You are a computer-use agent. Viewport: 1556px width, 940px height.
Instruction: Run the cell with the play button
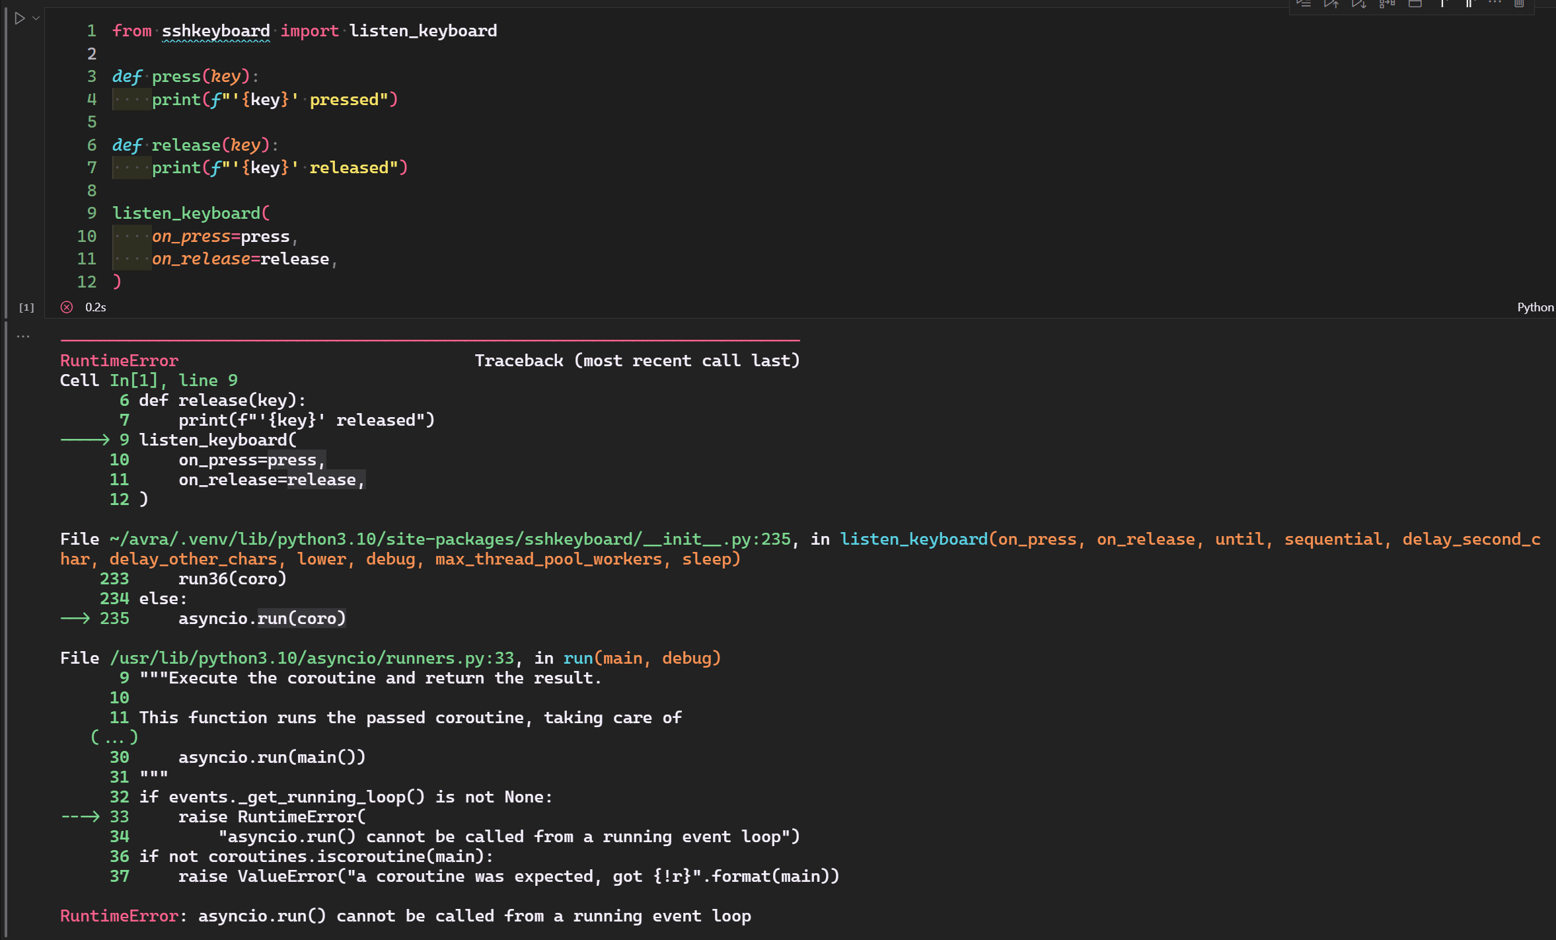[x=19, y=19]
